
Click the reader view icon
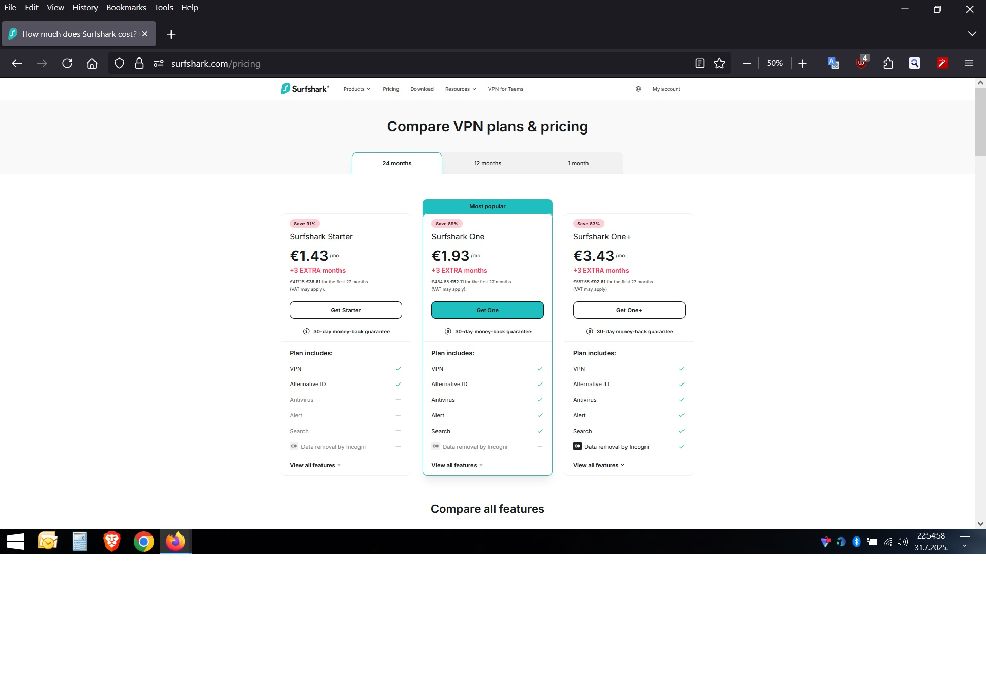pyautogui.click(x=699, y=63)
